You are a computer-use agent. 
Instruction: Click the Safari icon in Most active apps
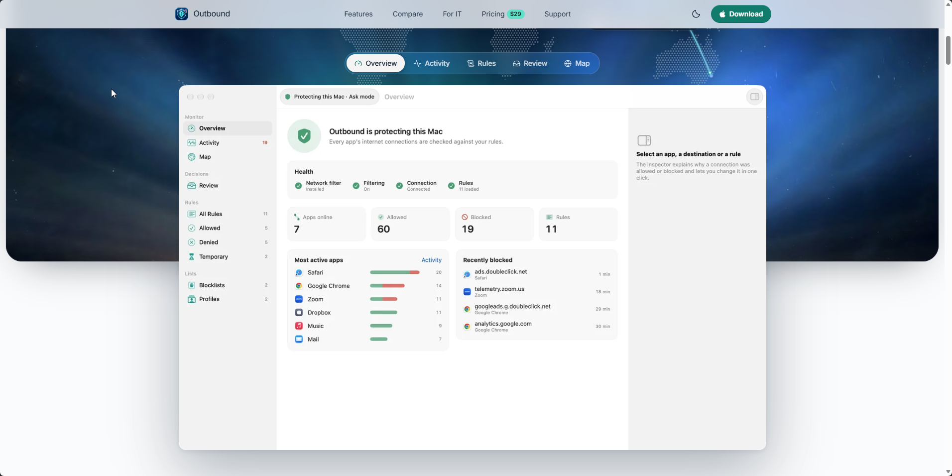tap(299, 273)
